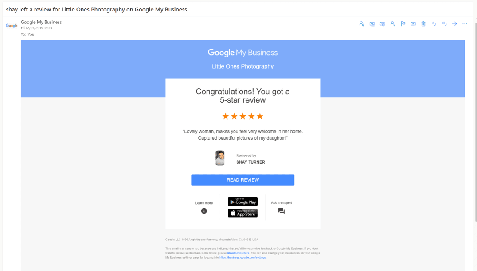Click Shay Turner's reviewer profile photo
Image resolution: width=477 pixels, height=271 pixels.
pyautogui.click(x=220, y=158)
